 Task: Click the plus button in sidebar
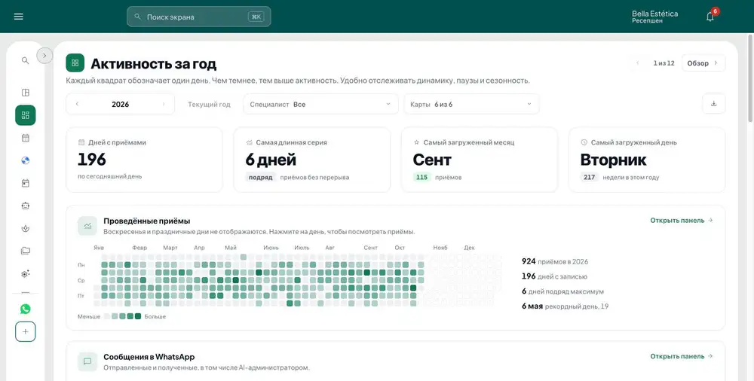coord(26,331)
